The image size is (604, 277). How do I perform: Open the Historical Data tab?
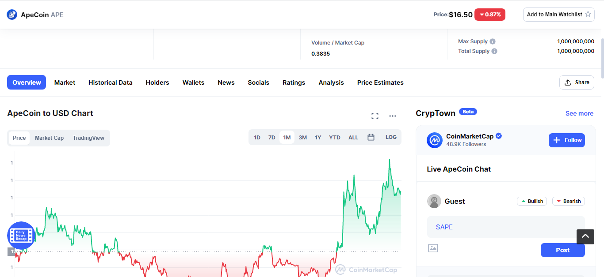click(x=111, y=82)
